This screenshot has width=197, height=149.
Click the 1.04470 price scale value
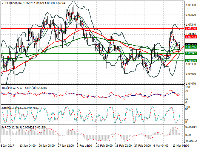coord(191,83)
